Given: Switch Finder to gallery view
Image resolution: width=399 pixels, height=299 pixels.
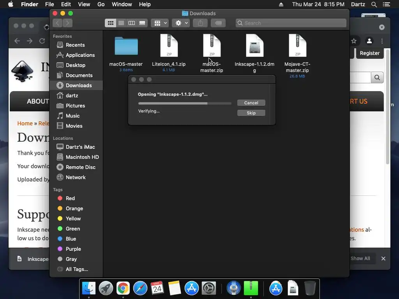Looking at the screenshot, I should (142, 23).
